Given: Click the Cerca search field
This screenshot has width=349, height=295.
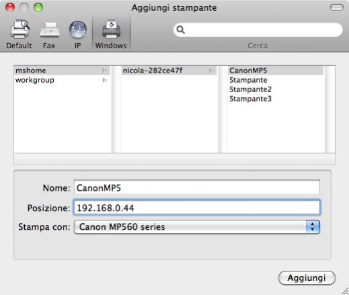Looking at the screenshot, I should (258, 30).
